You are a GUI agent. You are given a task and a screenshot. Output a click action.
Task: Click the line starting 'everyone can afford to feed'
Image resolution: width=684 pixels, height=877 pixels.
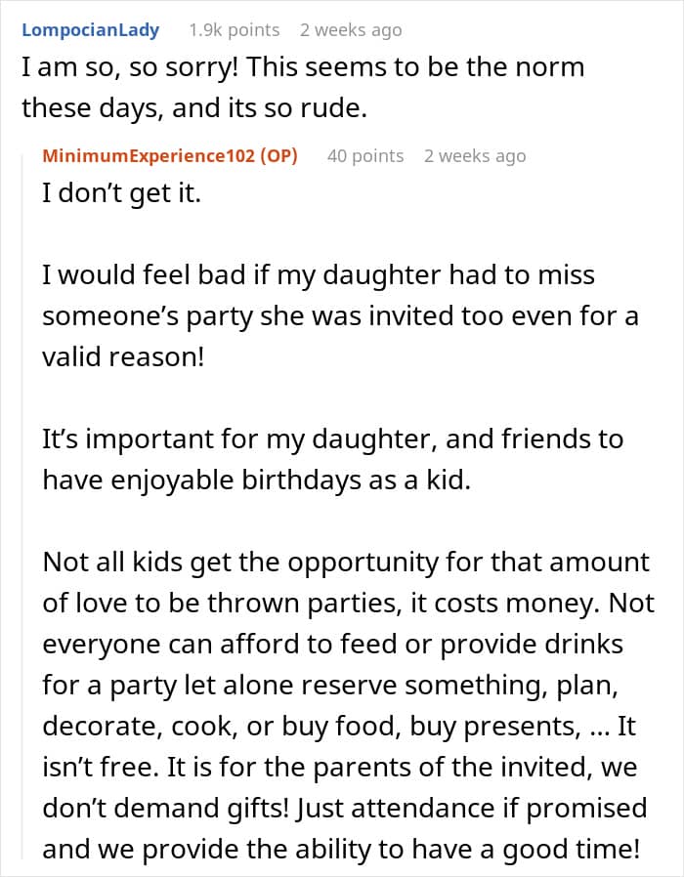point(332,645)
